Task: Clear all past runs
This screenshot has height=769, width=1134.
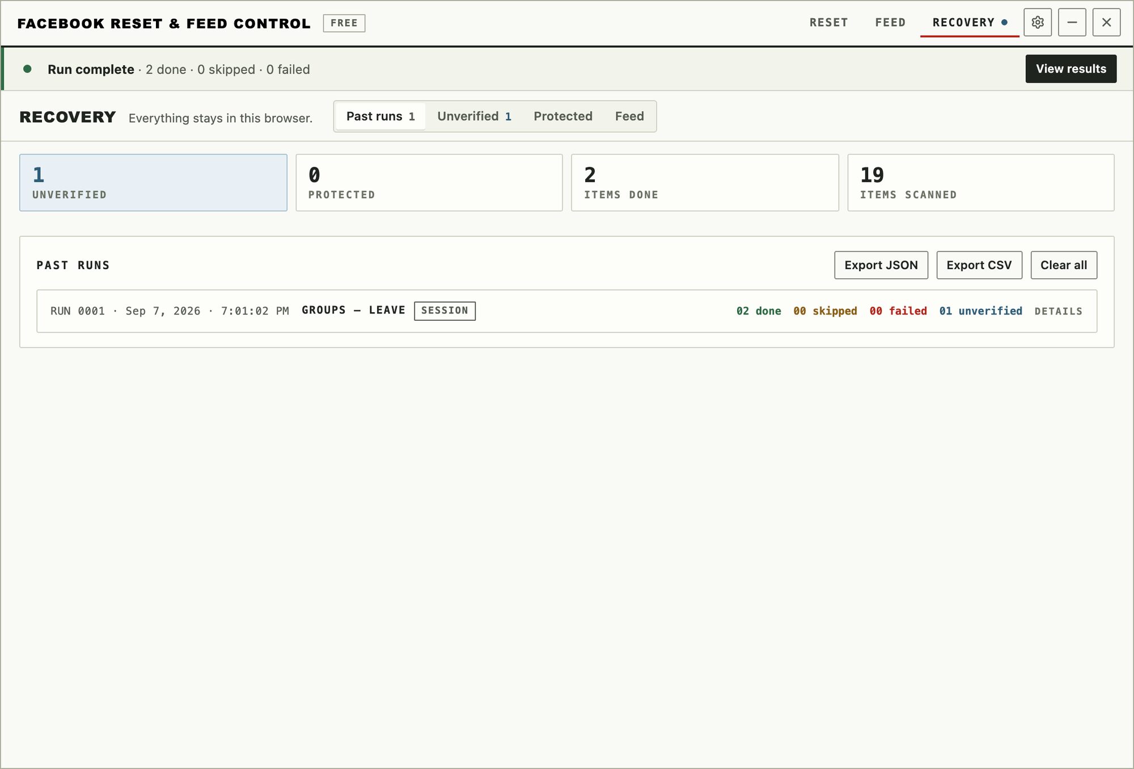Action: pyautogui.click(x=1064, y=265)
